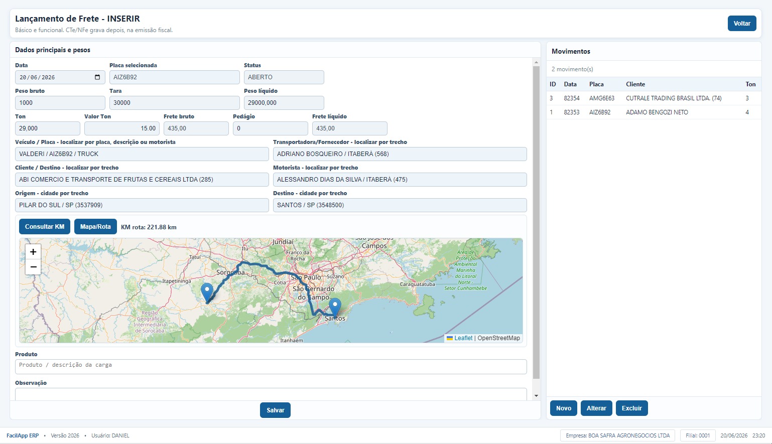772x444 pixels.
Task: Select the ADAMO BENGOZI NETO movement row
Action: (654, 112)
